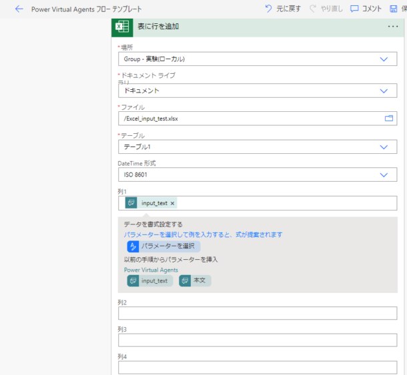Image resolution: width=407 pixels, height=375 pixels.
Task: Click the Excel connector icon in action header
Action: point(122,27)
